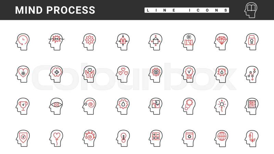Click the head with clock icon
This screenshot has width=274, height=154.
(23, 42)
